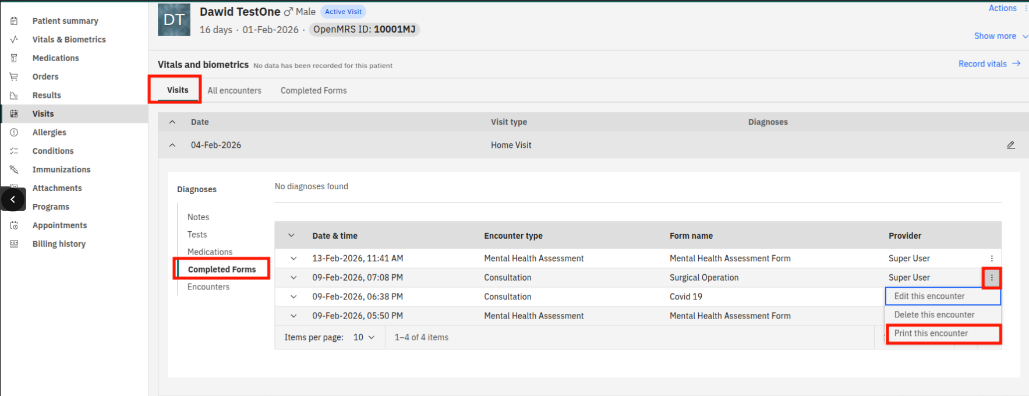
Task: Click the black back-arrow collapse button
Action: [13, 199]
